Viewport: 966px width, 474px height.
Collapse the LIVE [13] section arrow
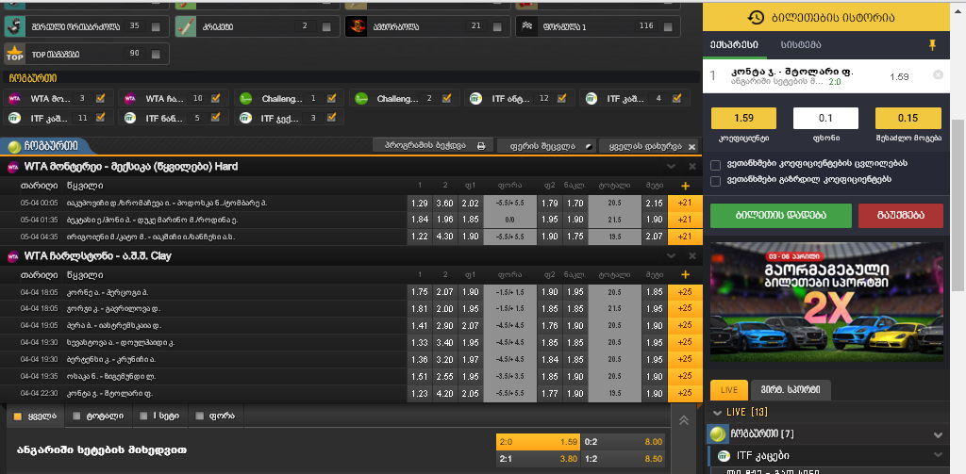point(717,412)
